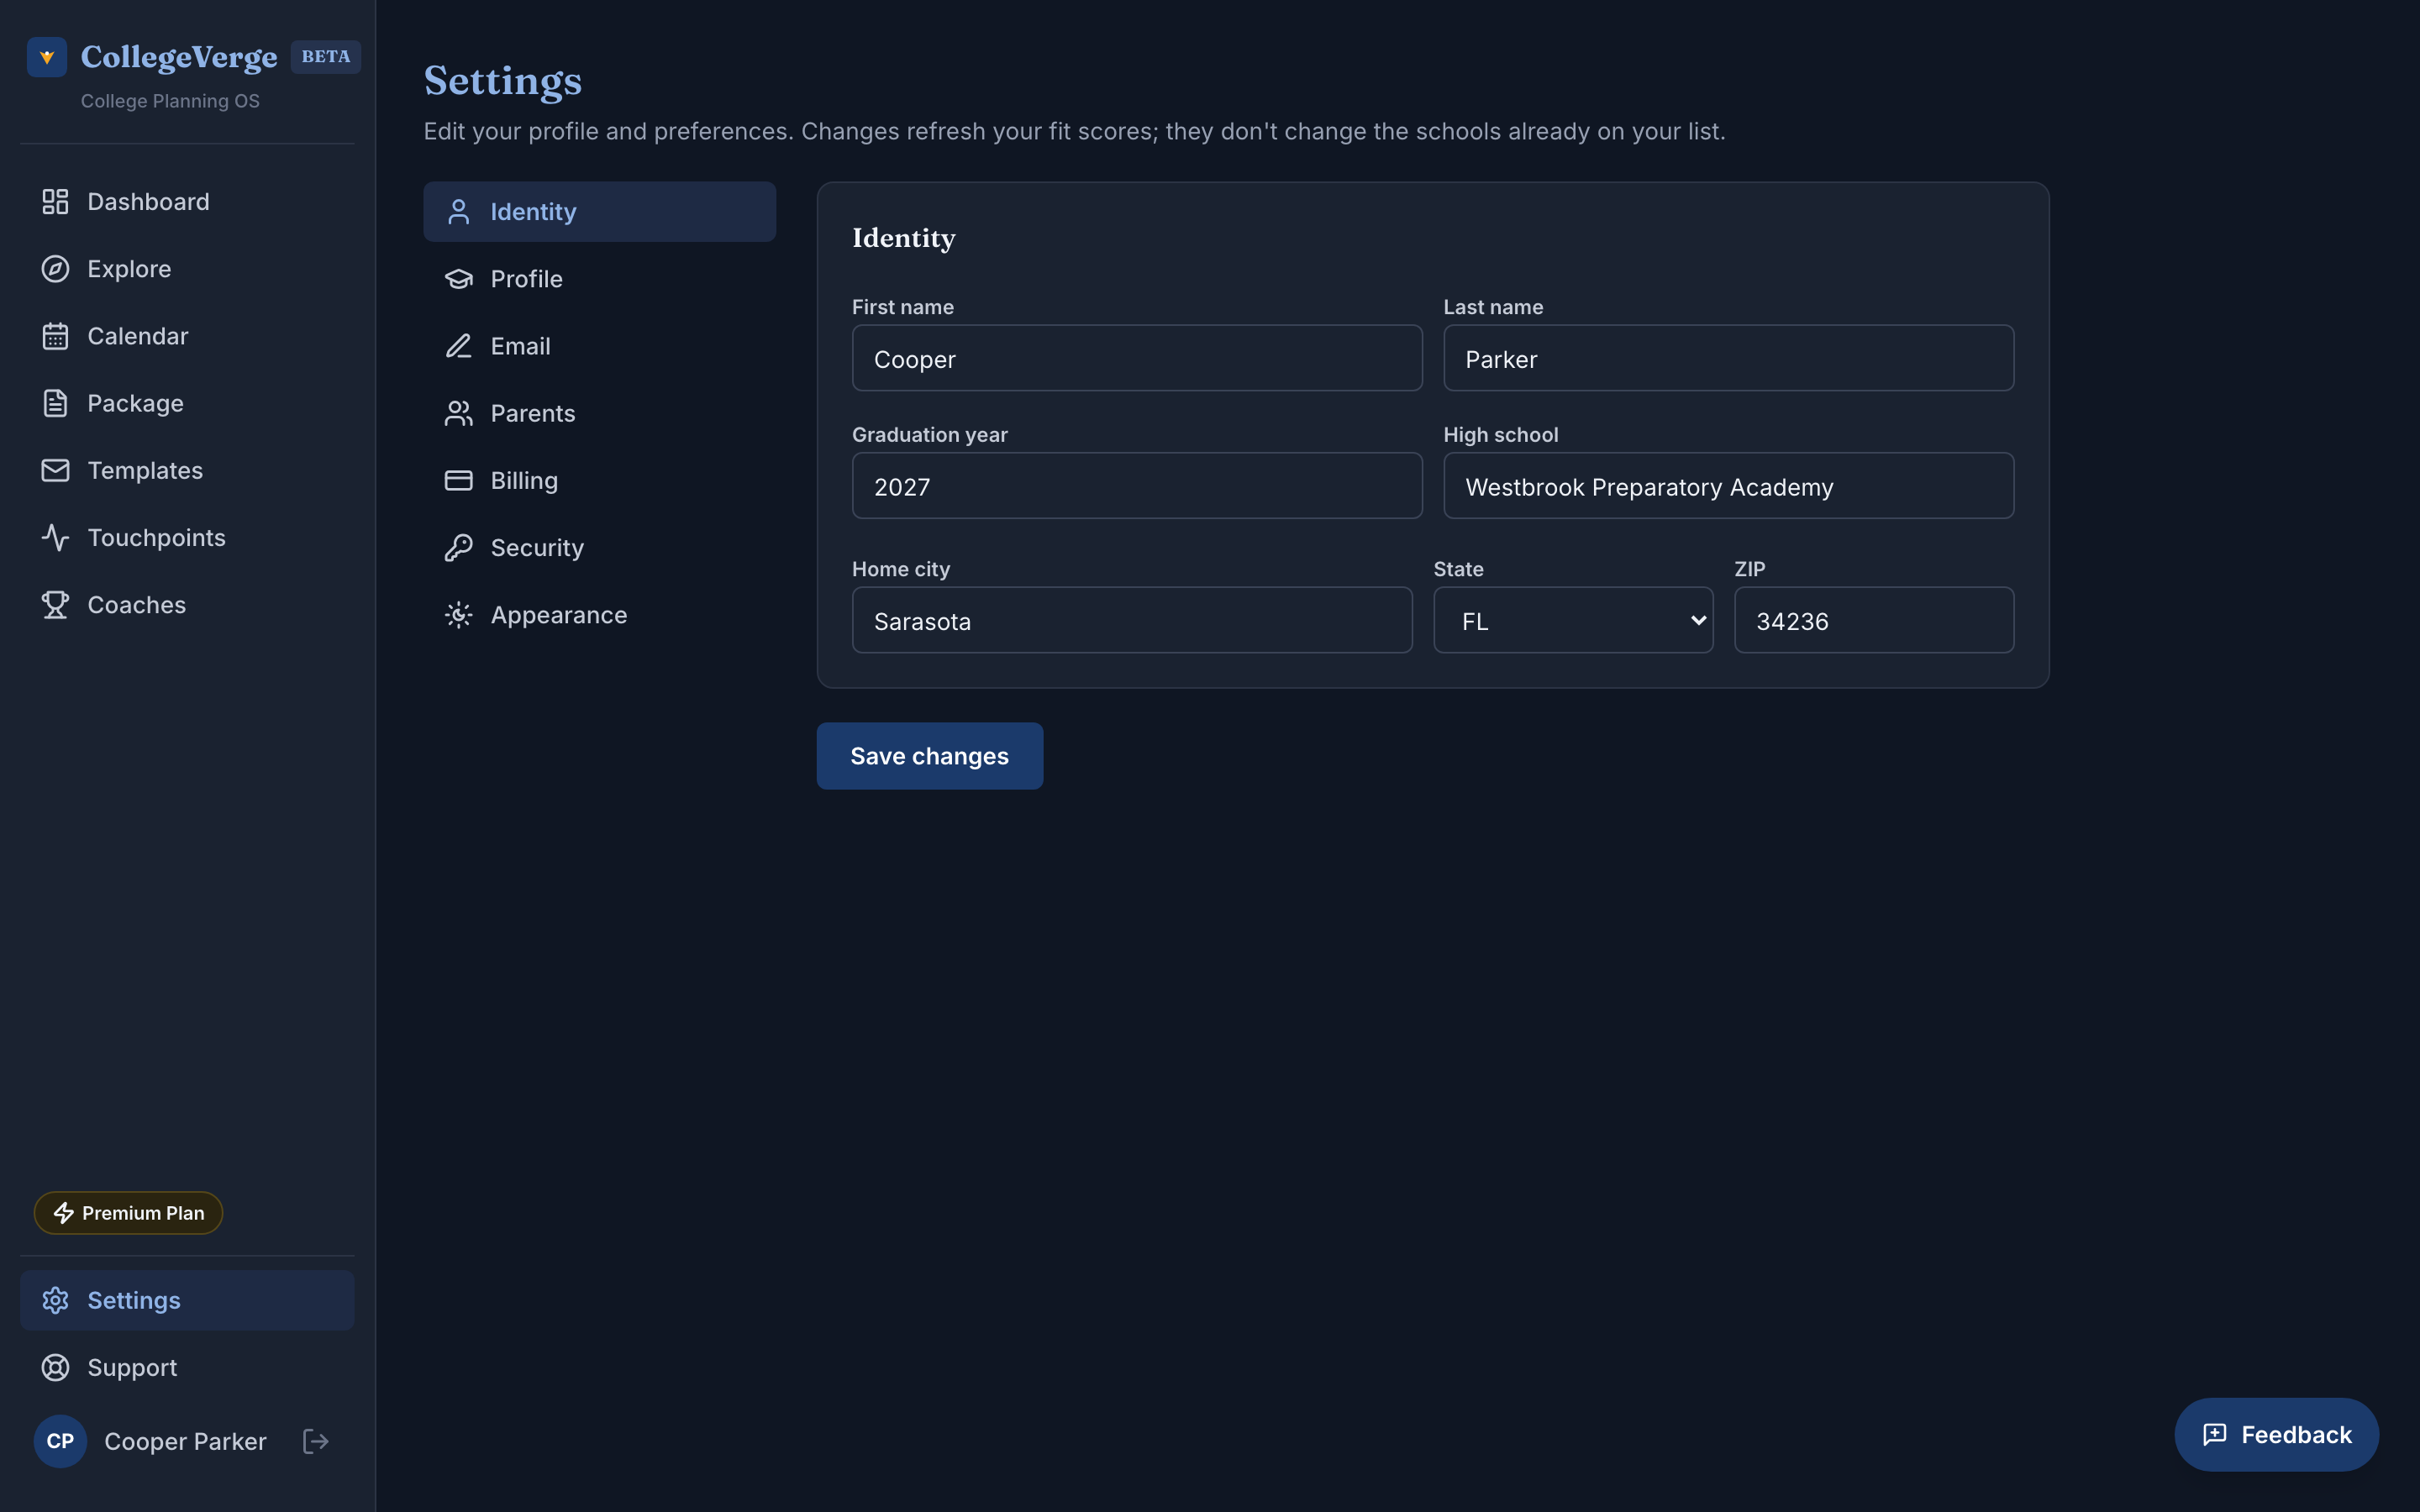Click the CollegeVerge logo icon
The image size is (2420, 1512).
pyautogui.click(x=47, y=57)
